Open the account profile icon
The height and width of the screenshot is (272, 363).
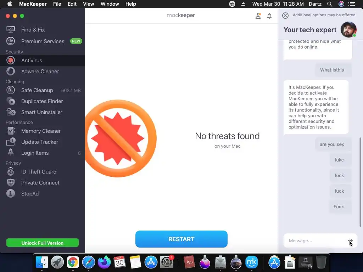coord(258,16)
